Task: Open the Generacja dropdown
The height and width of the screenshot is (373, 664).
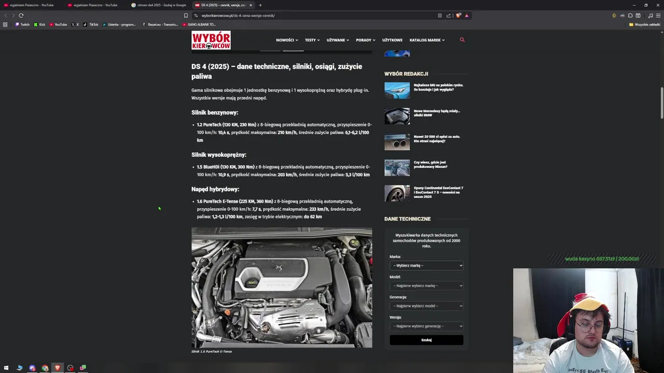Action: tap(426, 306)
